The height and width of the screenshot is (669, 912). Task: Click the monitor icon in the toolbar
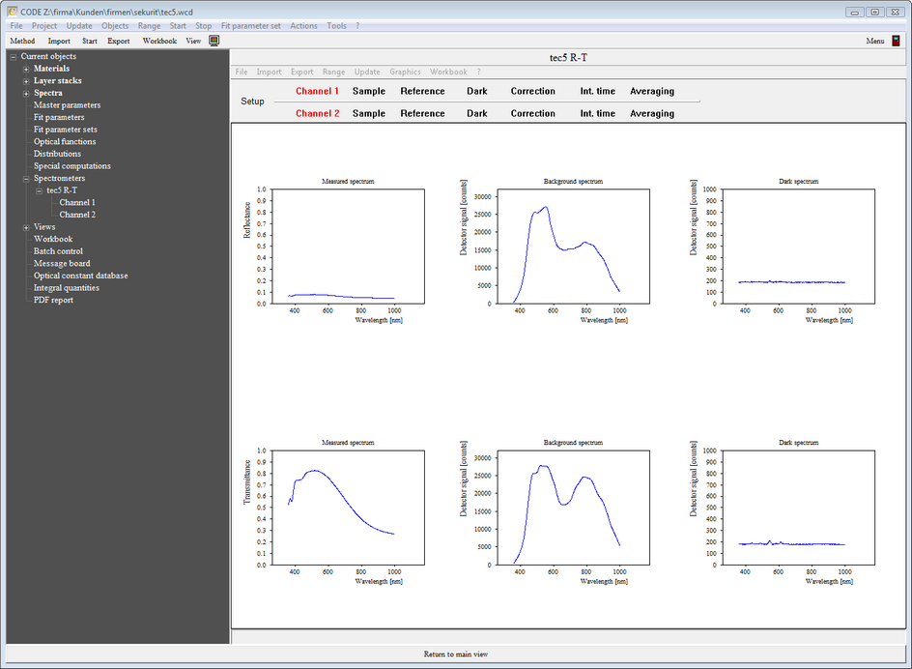[x=214, y=41]
